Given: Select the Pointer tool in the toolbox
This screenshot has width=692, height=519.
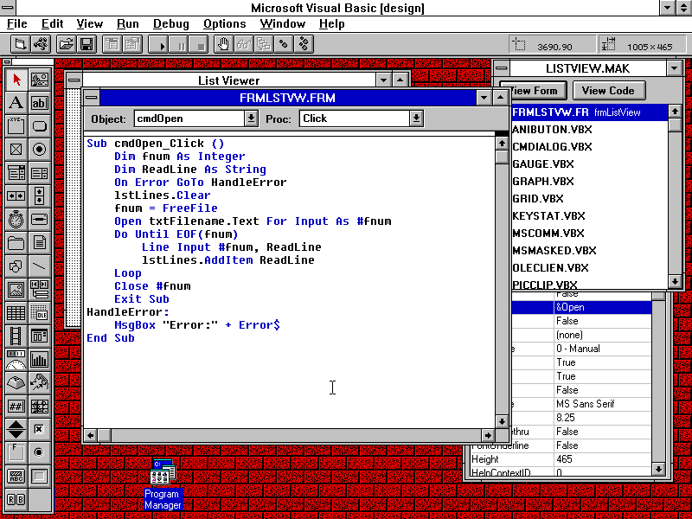Looking at the screenshot, I should coord(16,80).
